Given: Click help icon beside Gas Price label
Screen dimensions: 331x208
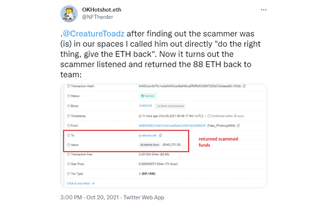Looking at the screenshot, I should click(x=69, y=164).
